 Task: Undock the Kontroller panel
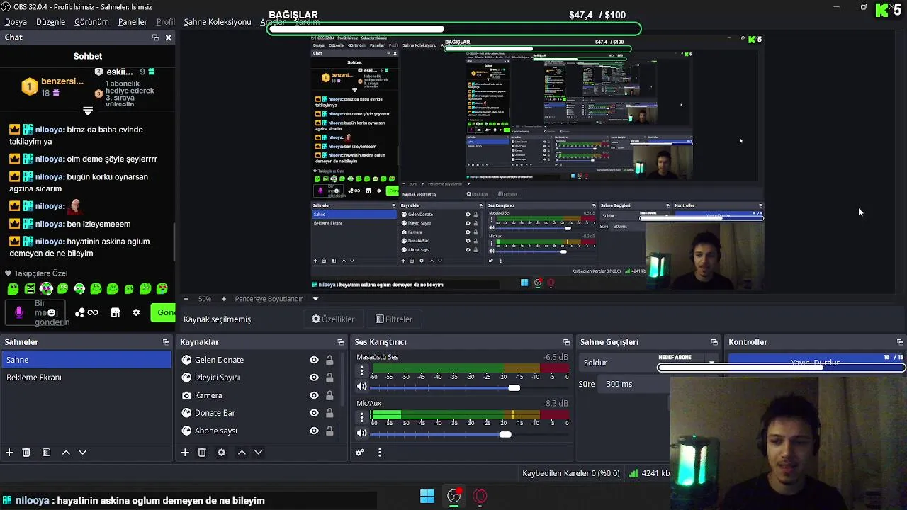(x=900, y=342)
